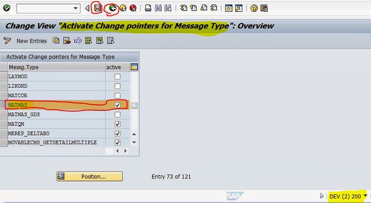
Task: Collapse command field with left triangle
Action: click(x=87, y=9)
